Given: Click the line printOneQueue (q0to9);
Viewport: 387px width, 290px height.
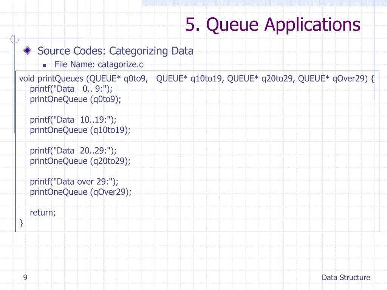Looking at the screenshot, I should point(76,99).
